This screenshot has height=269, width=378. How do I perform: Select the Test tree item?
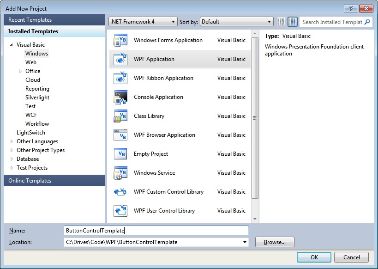click(30, 106)
